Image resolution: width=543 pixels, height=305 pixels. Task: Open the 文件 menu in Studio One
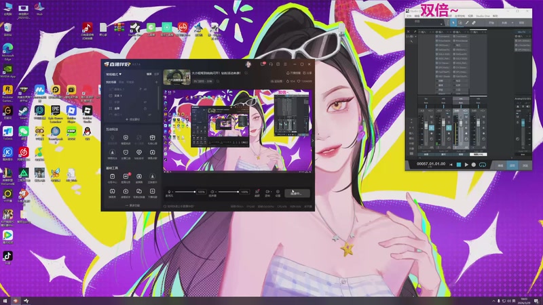(409, 16)
